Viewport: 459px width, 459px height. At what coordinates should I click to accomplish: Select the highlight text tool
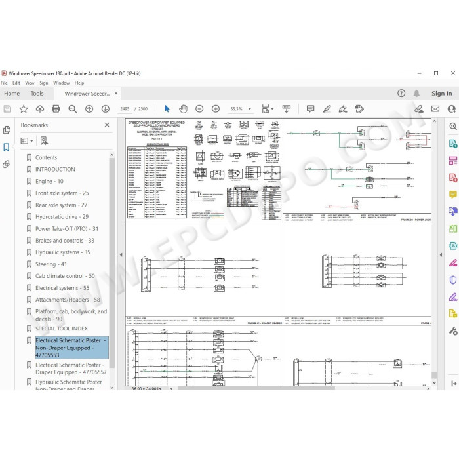(327, 109)
